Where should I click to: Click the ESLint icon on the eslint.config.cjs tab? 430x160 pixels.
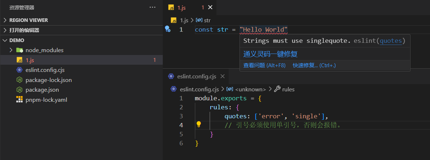coord(171,77)
